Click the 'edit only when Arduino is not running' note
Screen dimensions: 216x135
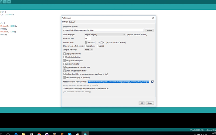77,92
